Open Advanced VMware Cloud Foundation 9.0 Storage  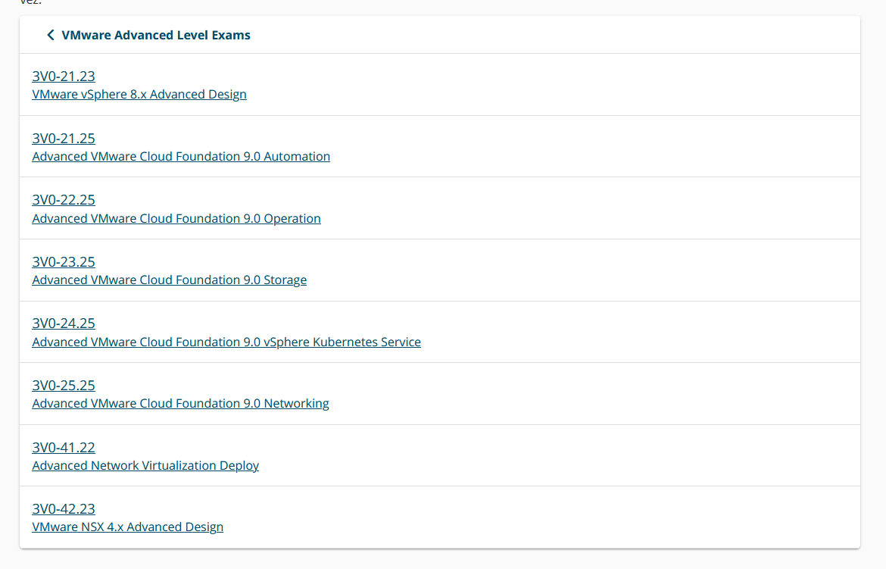click(170, 280)
